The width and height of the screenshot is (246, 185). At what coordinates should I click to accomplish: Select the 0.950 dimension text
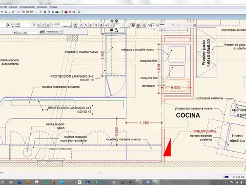[176, 87]
